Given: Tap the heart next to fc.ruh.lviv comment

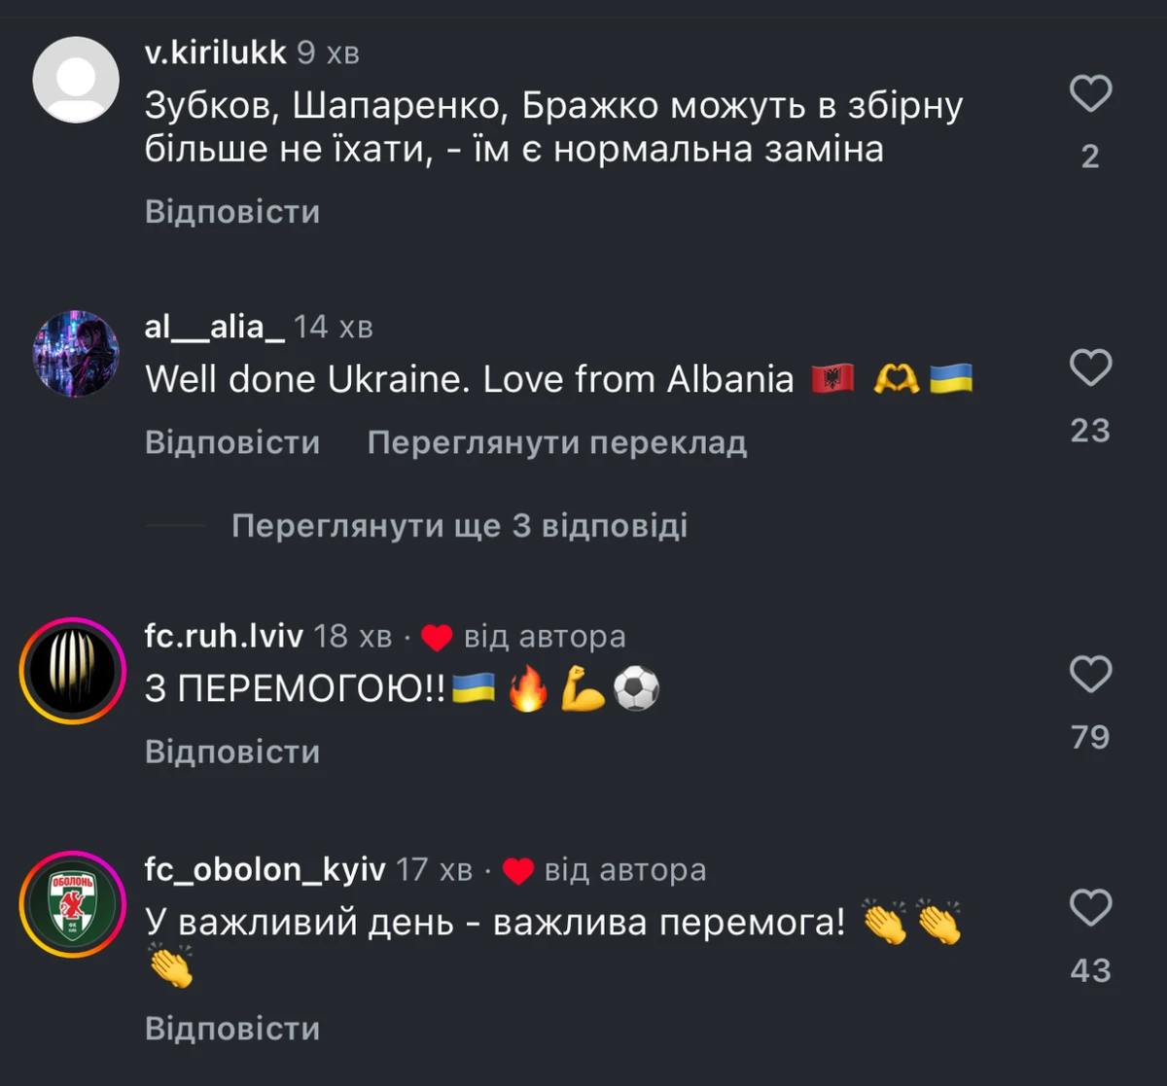Looking at the screenshot, I should click(x=1090, y=674).
